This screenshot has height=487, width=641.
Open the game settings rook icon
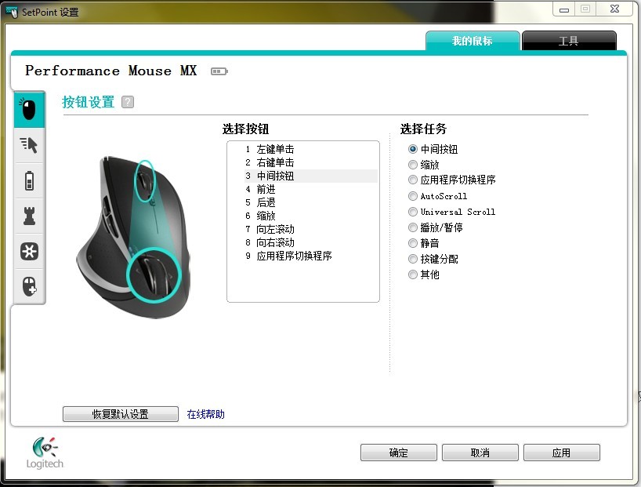coord(29,216)
